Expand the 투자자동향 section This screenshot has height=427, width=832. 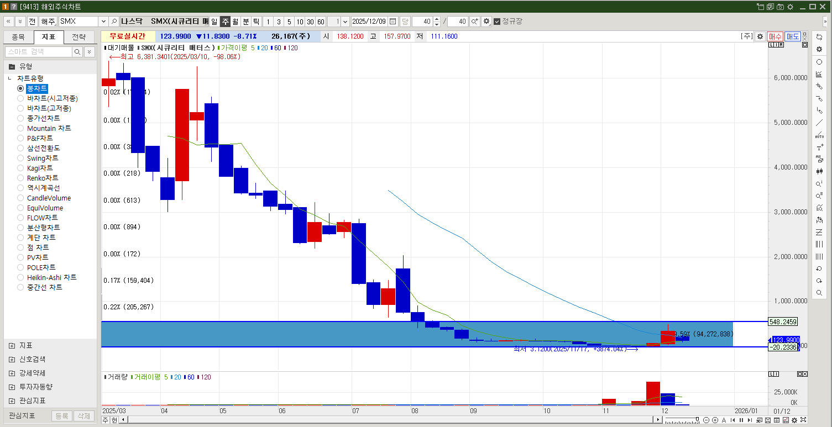pyautogui.click(x=12, y=387)
